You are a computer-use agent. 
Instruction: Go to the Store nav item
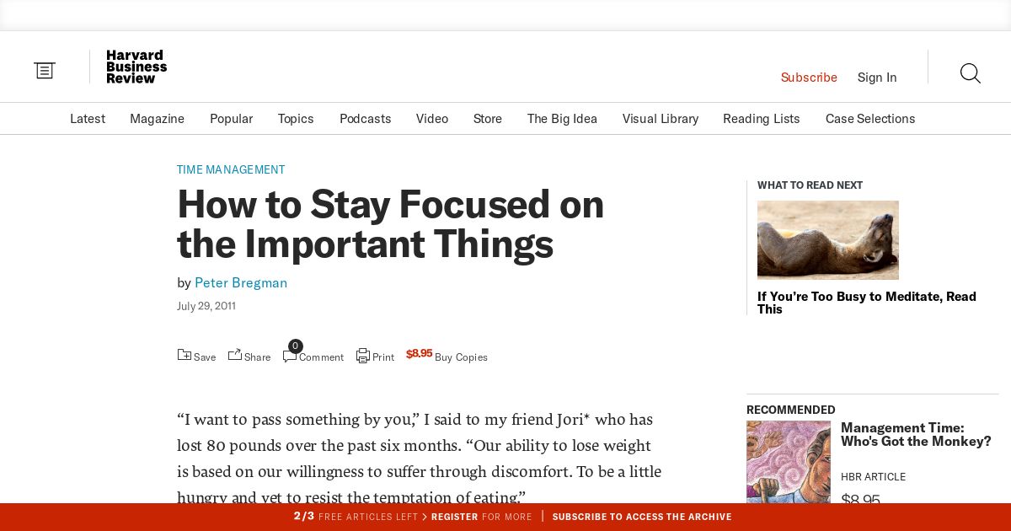click(488, 119)
